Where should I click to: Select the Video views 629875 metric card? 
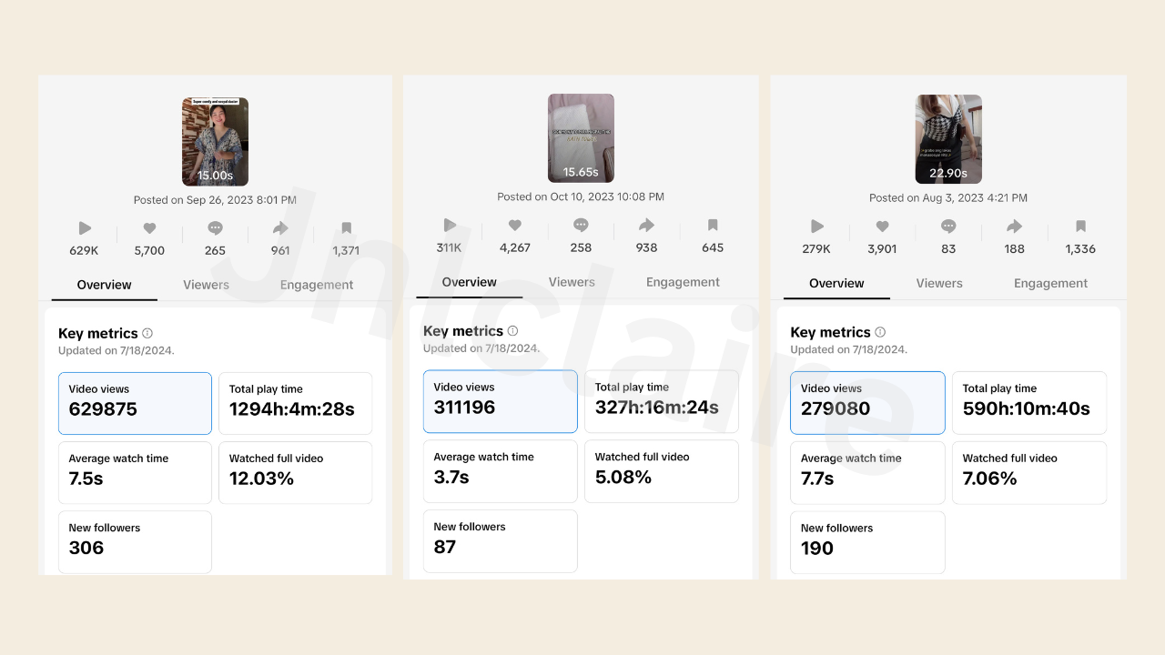click(135, 403)
